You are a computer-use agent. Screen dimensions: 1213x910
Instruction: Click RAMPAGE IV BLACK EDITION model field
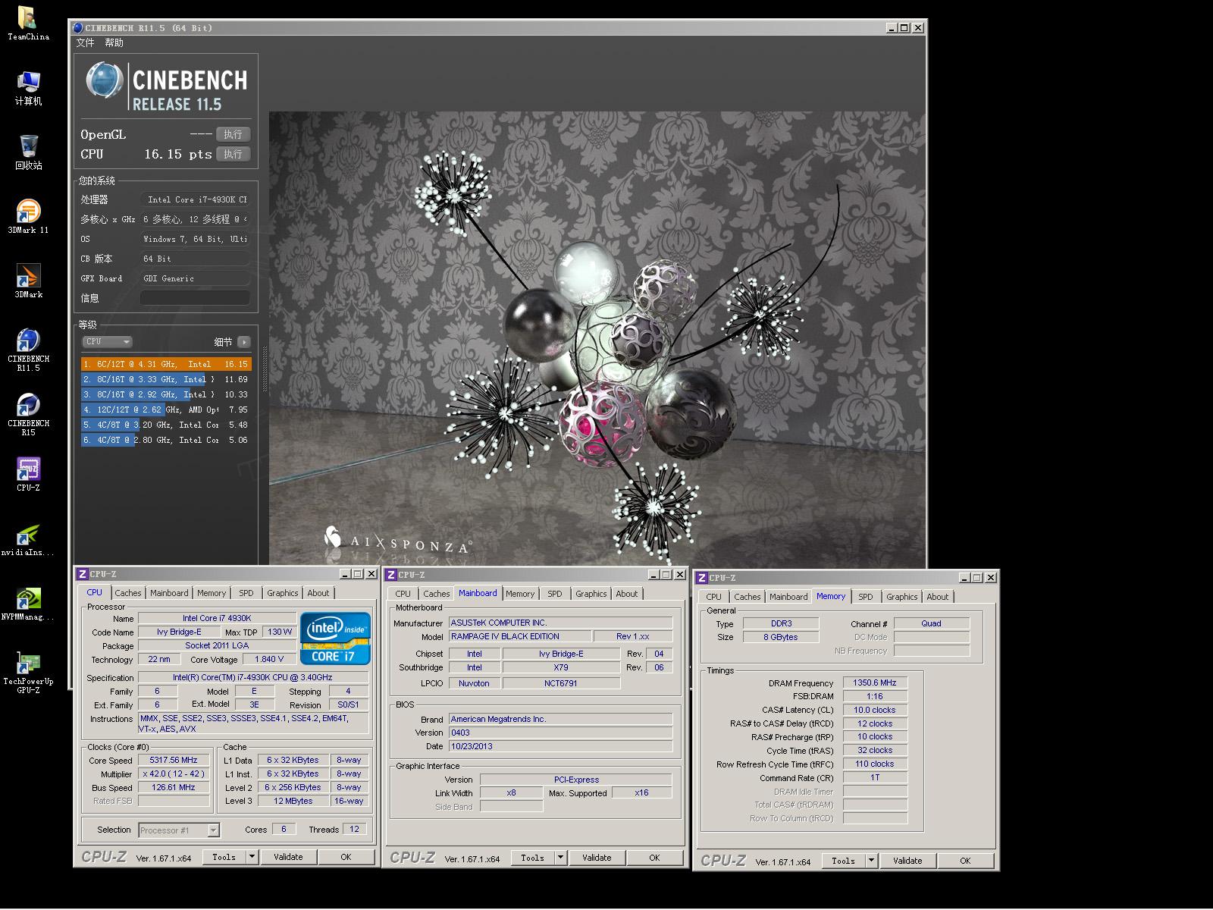point(519,636)
